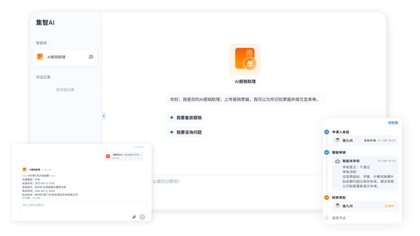
Task: Select the 我要咨询问题 suggestion
Action: tap(185, 132)
